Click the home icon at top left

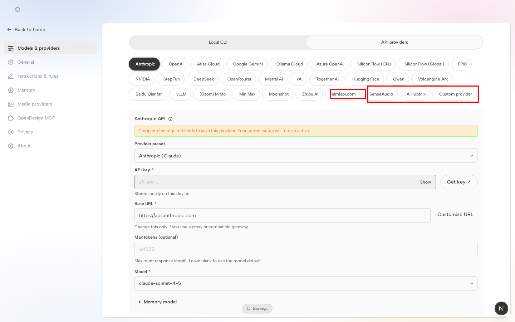[18, 9]
